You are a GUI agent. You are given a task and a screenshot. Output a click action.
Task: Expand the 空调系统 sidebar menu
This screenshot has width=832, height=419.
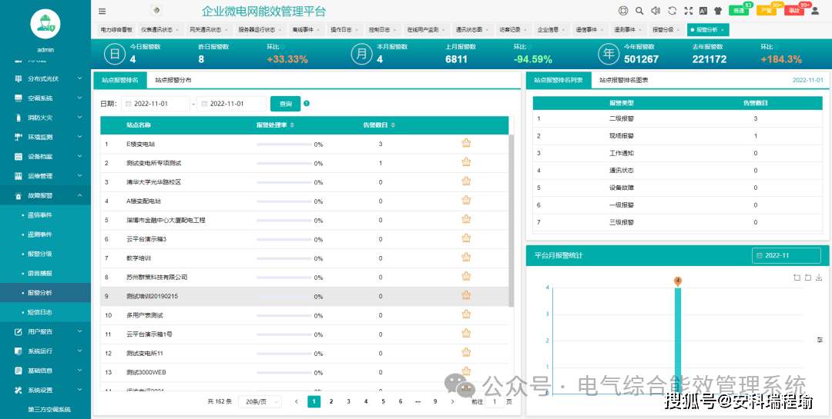(45, 98)
